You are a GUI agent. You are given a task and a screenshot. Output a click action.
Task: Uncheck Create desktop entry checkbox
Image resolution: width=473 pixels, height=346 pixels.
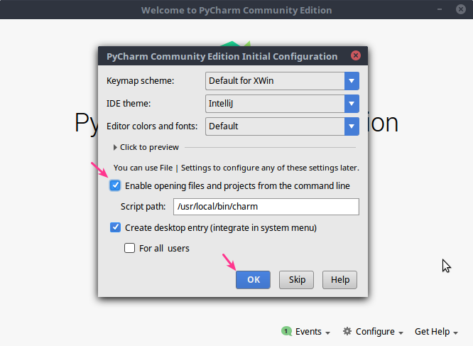(x=115, y=227)
